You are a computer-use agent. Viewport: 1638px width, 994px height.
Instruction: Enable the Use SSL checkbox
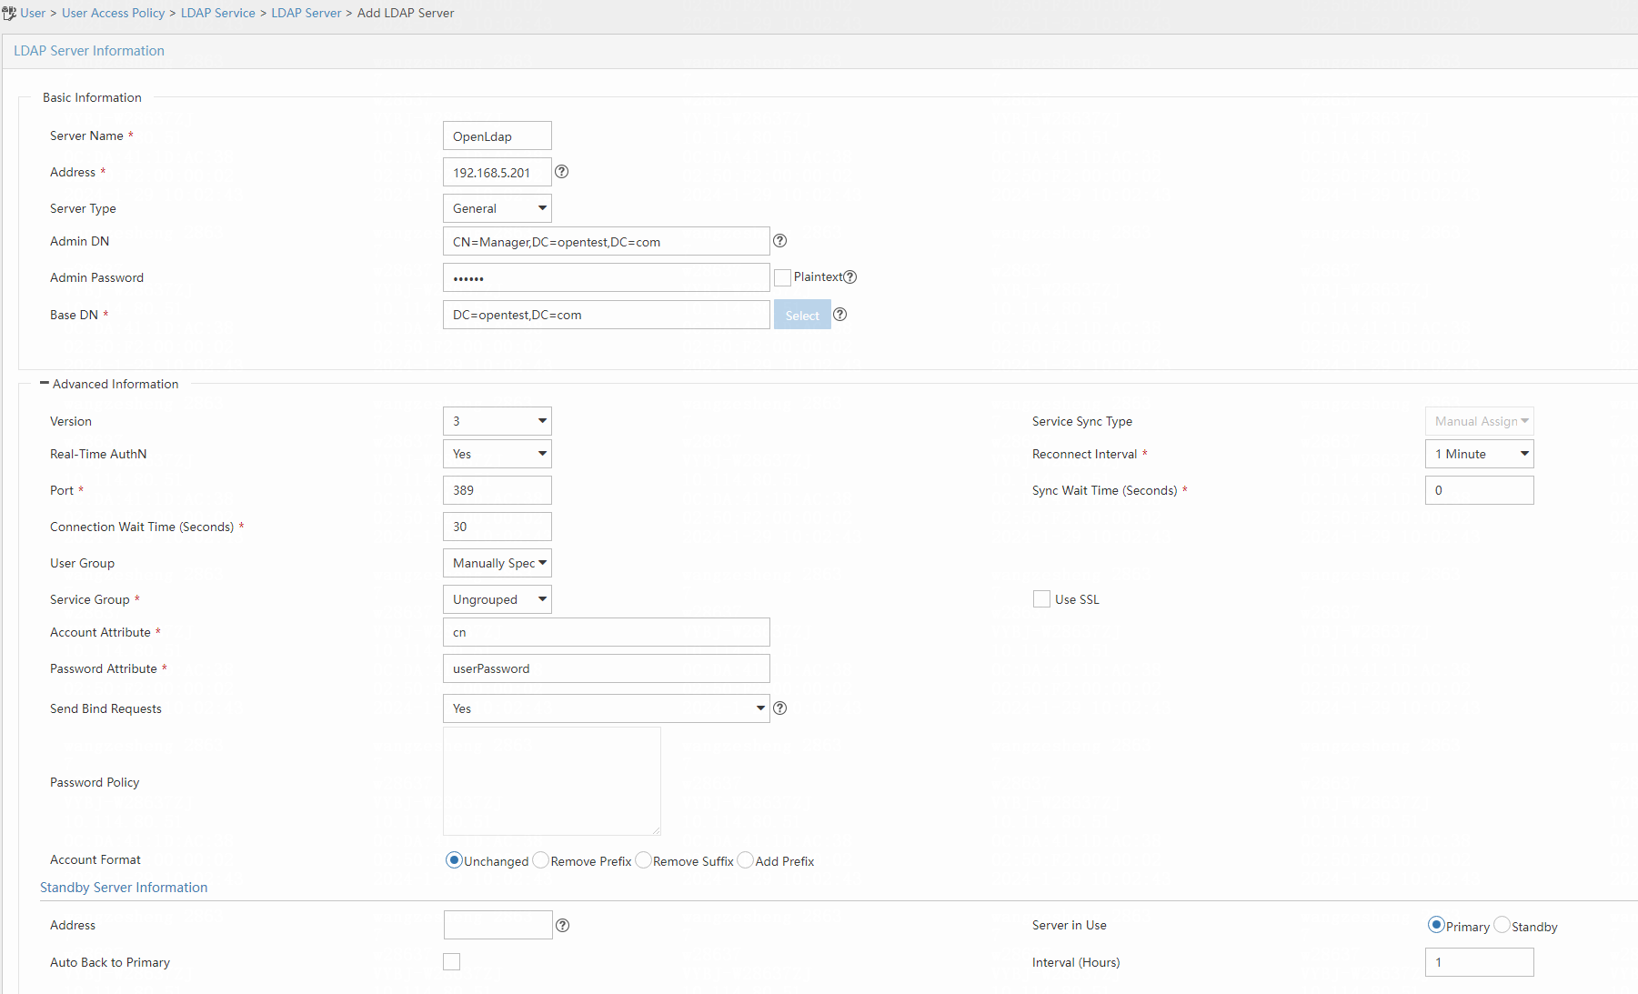click(1041, 599)
